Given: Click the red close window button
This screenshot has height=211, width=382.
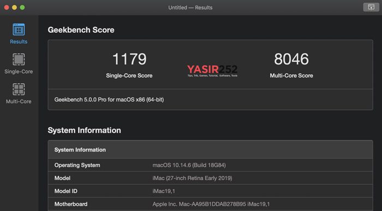Looking at the screenshot, I should tap(7, 8).
